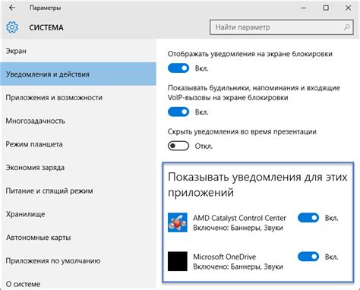Click the Скрыть уведомления во время презентации label
This screenshot has width=360, height=290.
[x=242, y=132]
